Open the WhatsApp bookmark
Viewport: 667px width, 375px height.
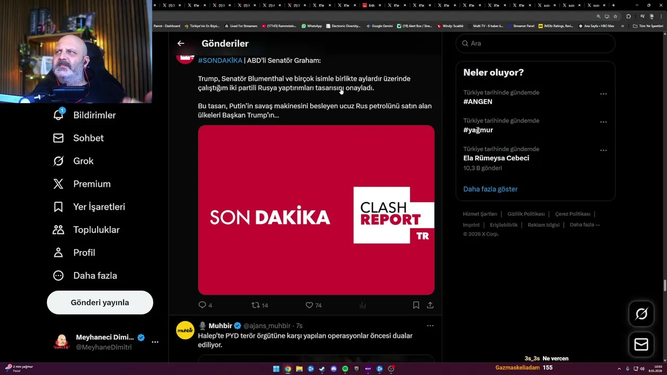tap(312, 26)
